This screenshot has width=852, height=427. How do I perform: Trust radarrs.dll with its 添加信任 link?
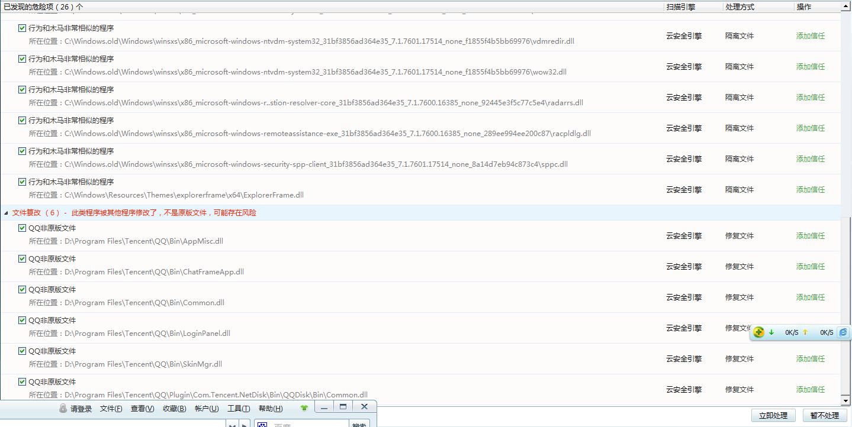[811, 97]
